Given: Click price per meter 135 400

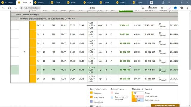Looking at the screenshot, I should 137,61.
